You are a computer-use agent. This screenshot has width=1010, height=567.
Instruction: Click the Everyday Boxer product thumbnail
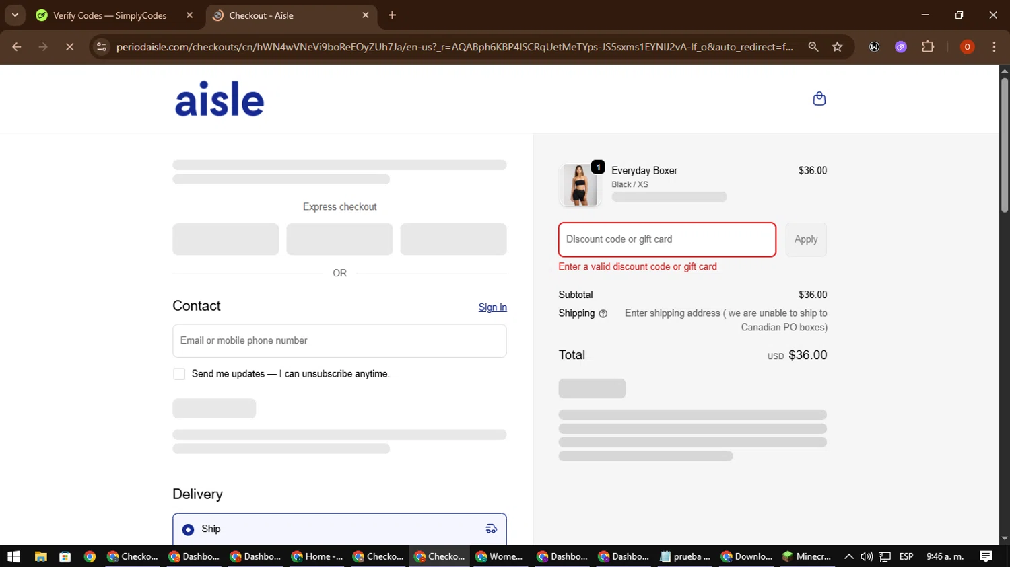point(580,184)
